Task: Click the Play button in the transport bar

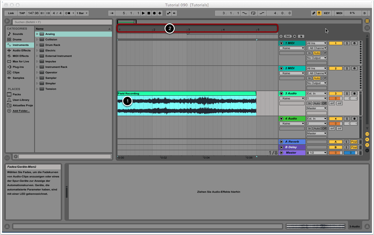Action: click(x=143, y=13)
